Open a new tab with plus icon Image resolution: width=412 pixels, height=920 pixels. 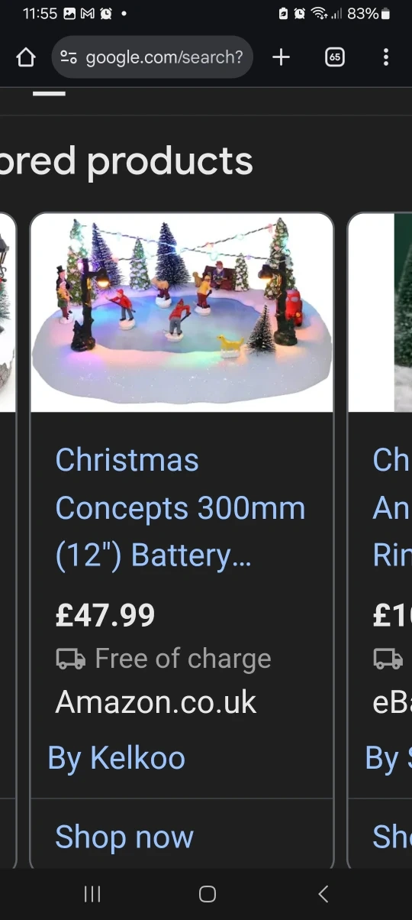click(281, 57)
